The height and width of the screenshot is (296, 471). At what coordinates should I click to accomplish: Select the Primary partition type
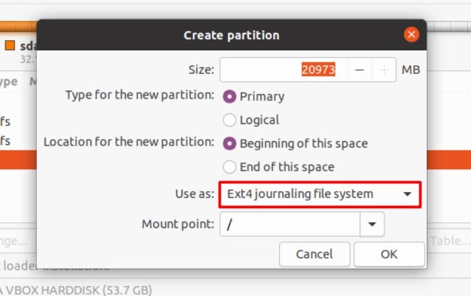[x=230, y=97]
